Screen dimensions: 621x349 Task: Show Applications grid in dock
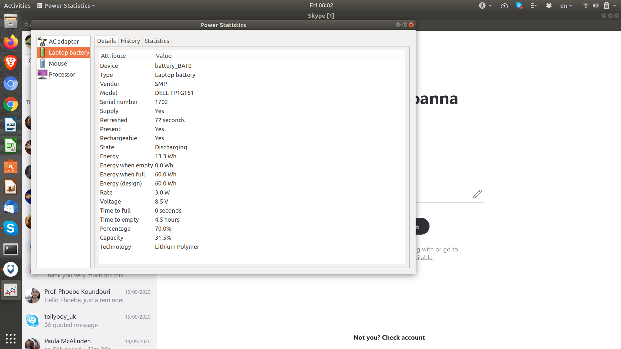(11, 338)
